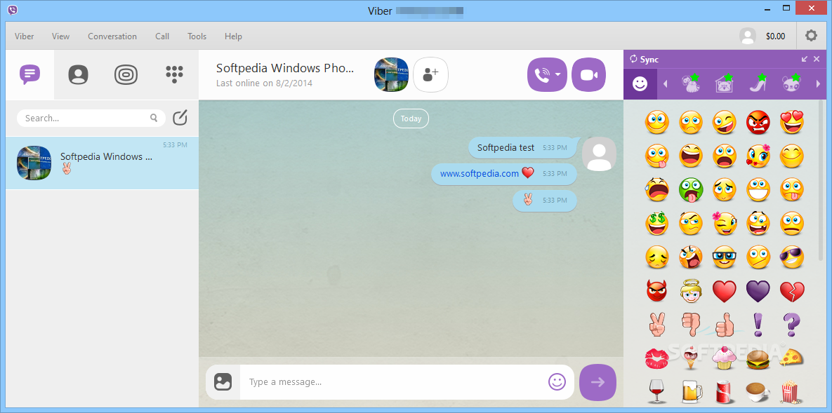832x413 pixels.
Task: Toggle the emoticon panel smiley button
Action: click(x=557, y=381)
